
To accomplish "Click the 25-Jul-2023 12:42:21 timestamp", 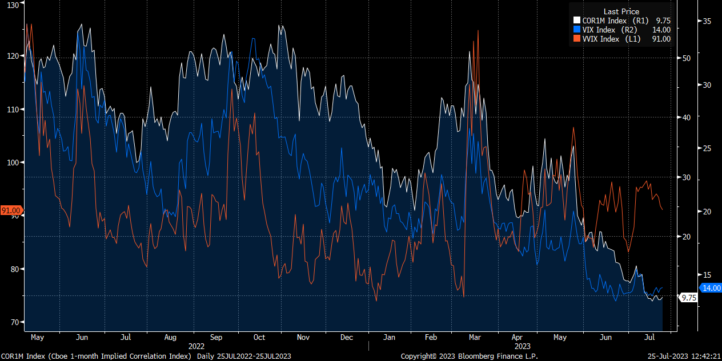I will [x=685, y=356].
